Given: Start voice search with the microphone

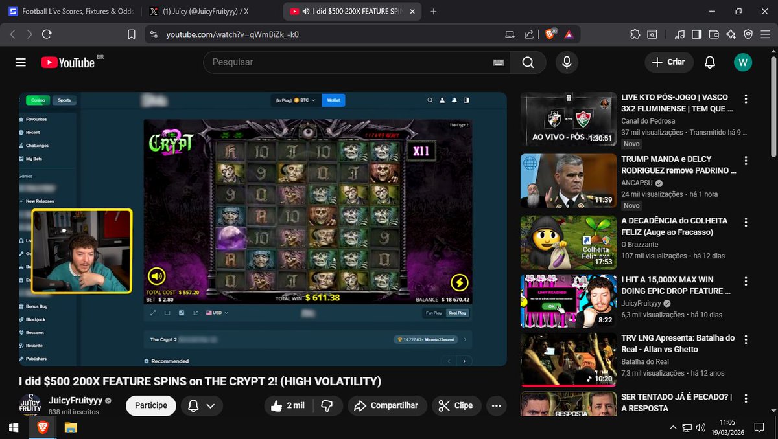Looking at the screenshot, I should tap(567, 62).
